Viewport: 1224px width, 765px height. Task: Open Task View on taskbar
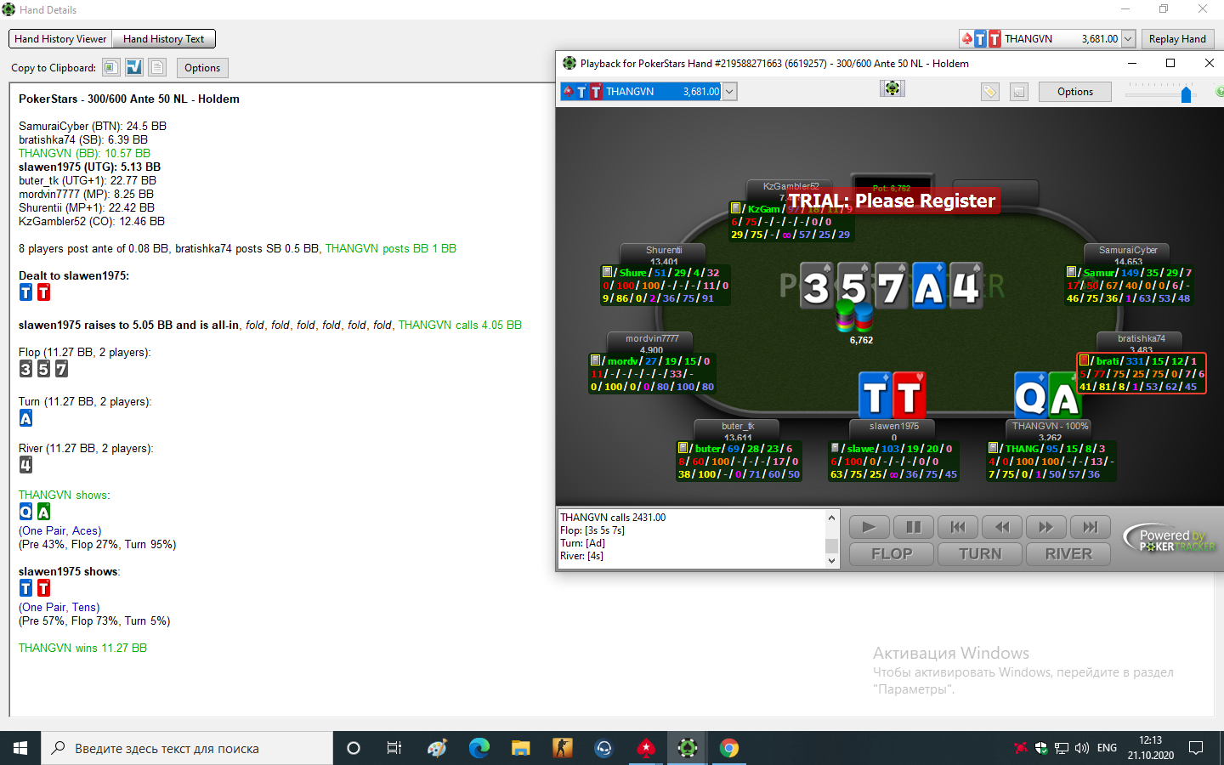click(x=394, y=748)
